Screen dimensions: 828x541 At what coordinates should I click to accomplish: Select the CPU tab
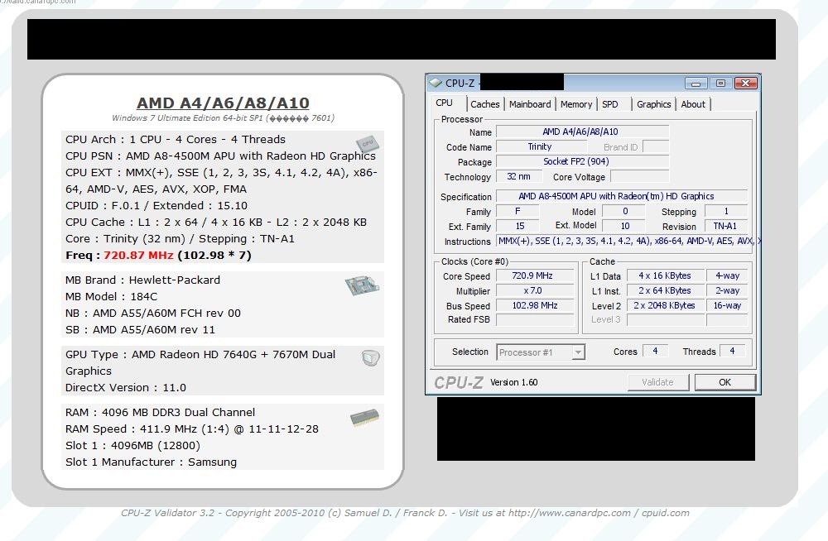[445, 103]
